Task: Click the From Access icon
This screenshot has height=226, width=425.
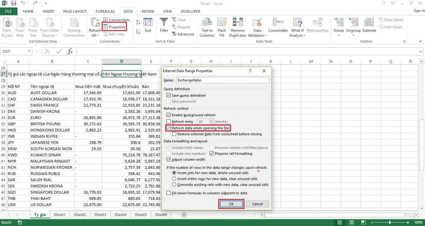Action: pyautogui.click(x=7, y=27)
